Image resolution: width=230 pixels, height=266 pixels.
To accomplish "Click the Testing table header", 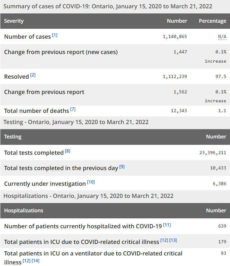I will 13,137.
